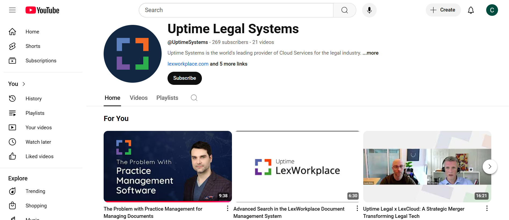Open 'Advanced Search in the LexWorkplace' title
The width and height of the screenshot is (509, 220).
coord(289,212)
